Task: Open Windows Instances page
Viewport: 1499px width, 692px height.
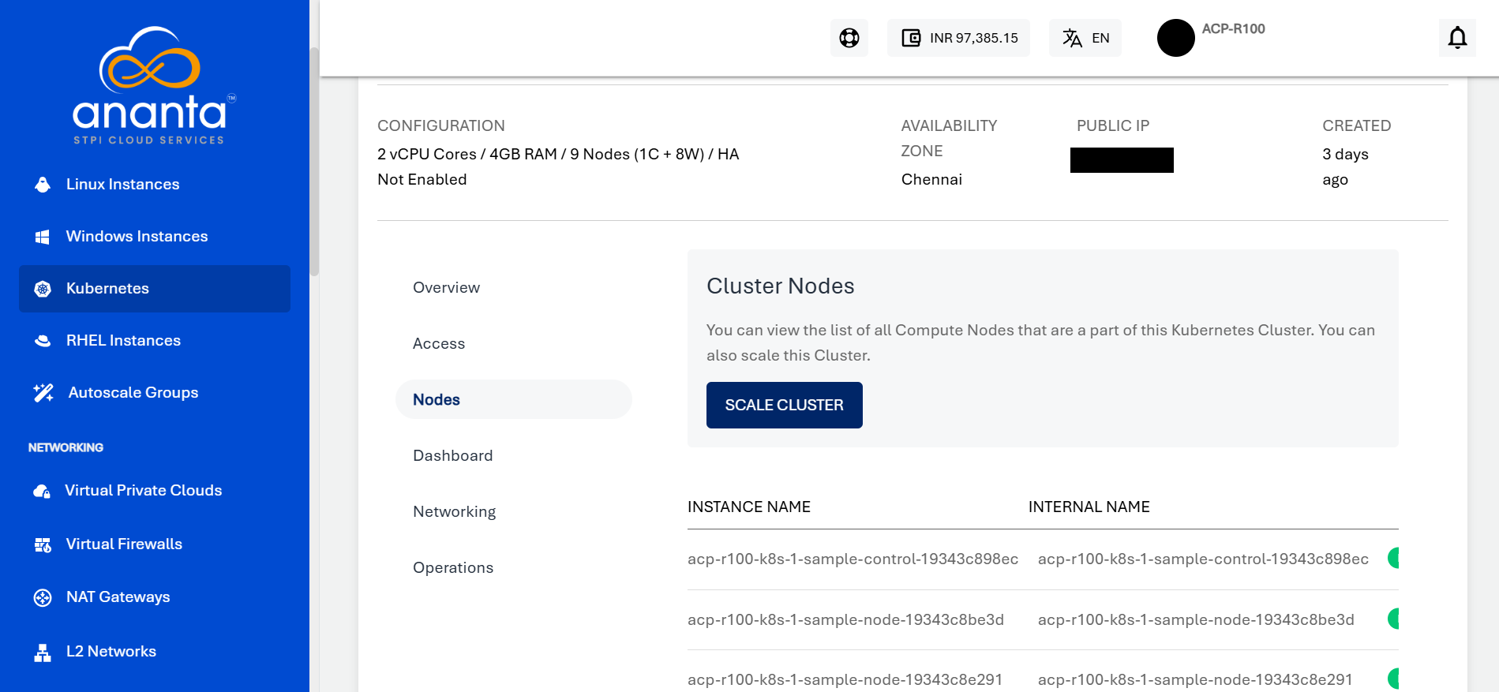Action: (x=137, y=236)
